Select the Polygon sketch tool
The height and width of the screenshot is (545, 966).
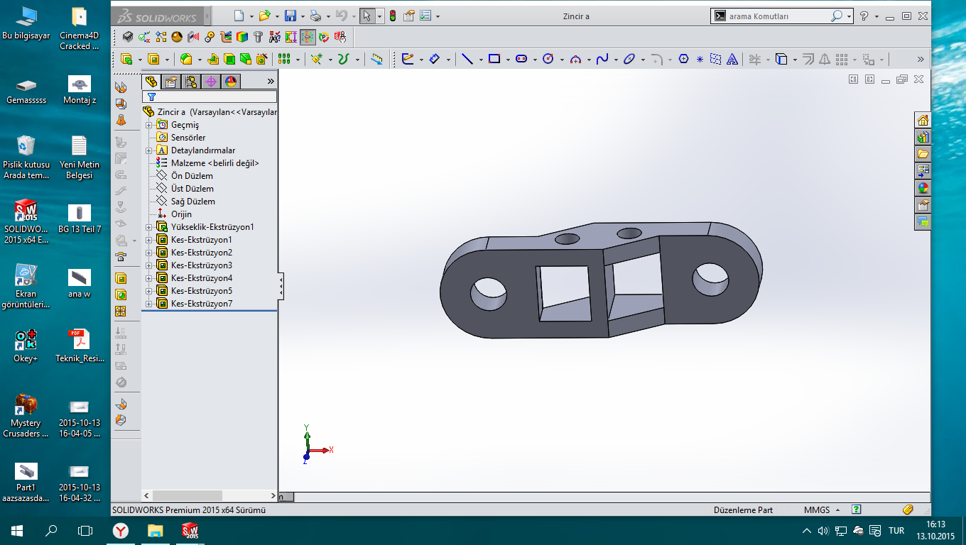tap(683, 60)
